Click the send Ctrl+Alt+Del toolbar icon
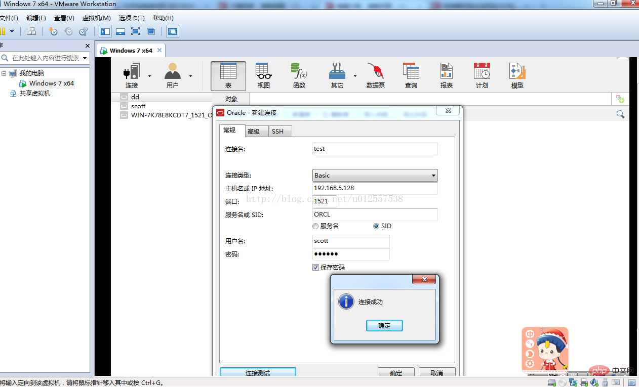The height and width of the screenshot is (387, 639). (x=31, y=31)
